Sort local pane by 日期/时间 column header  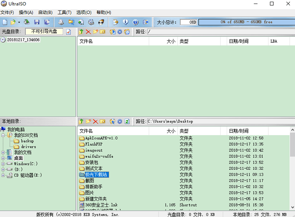247,131
